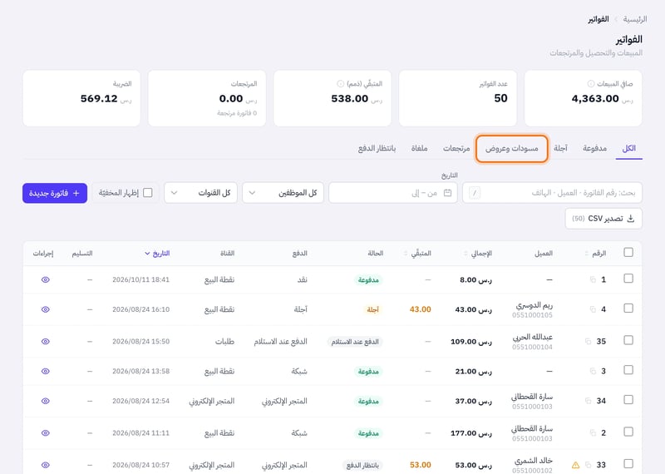
Task: Enable إظهار المخفيّة checkbox
Action: 148,193
